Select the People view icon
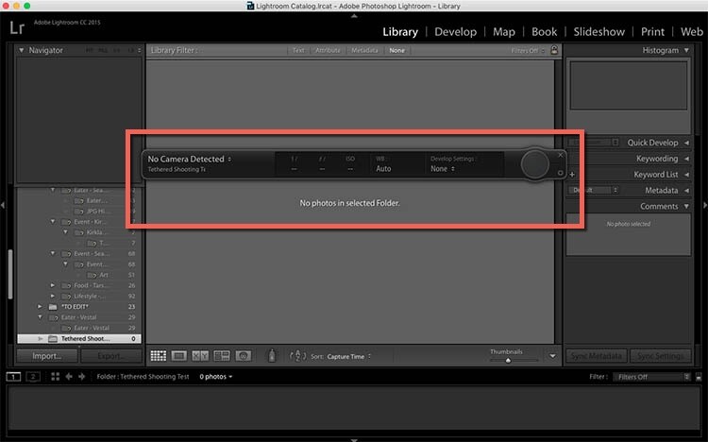Viewport: 708px width, 442px height. [244, 356]
